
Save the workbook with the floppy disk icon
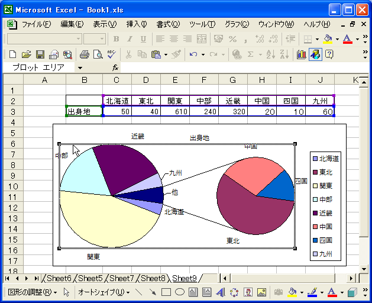pos(40,54)
